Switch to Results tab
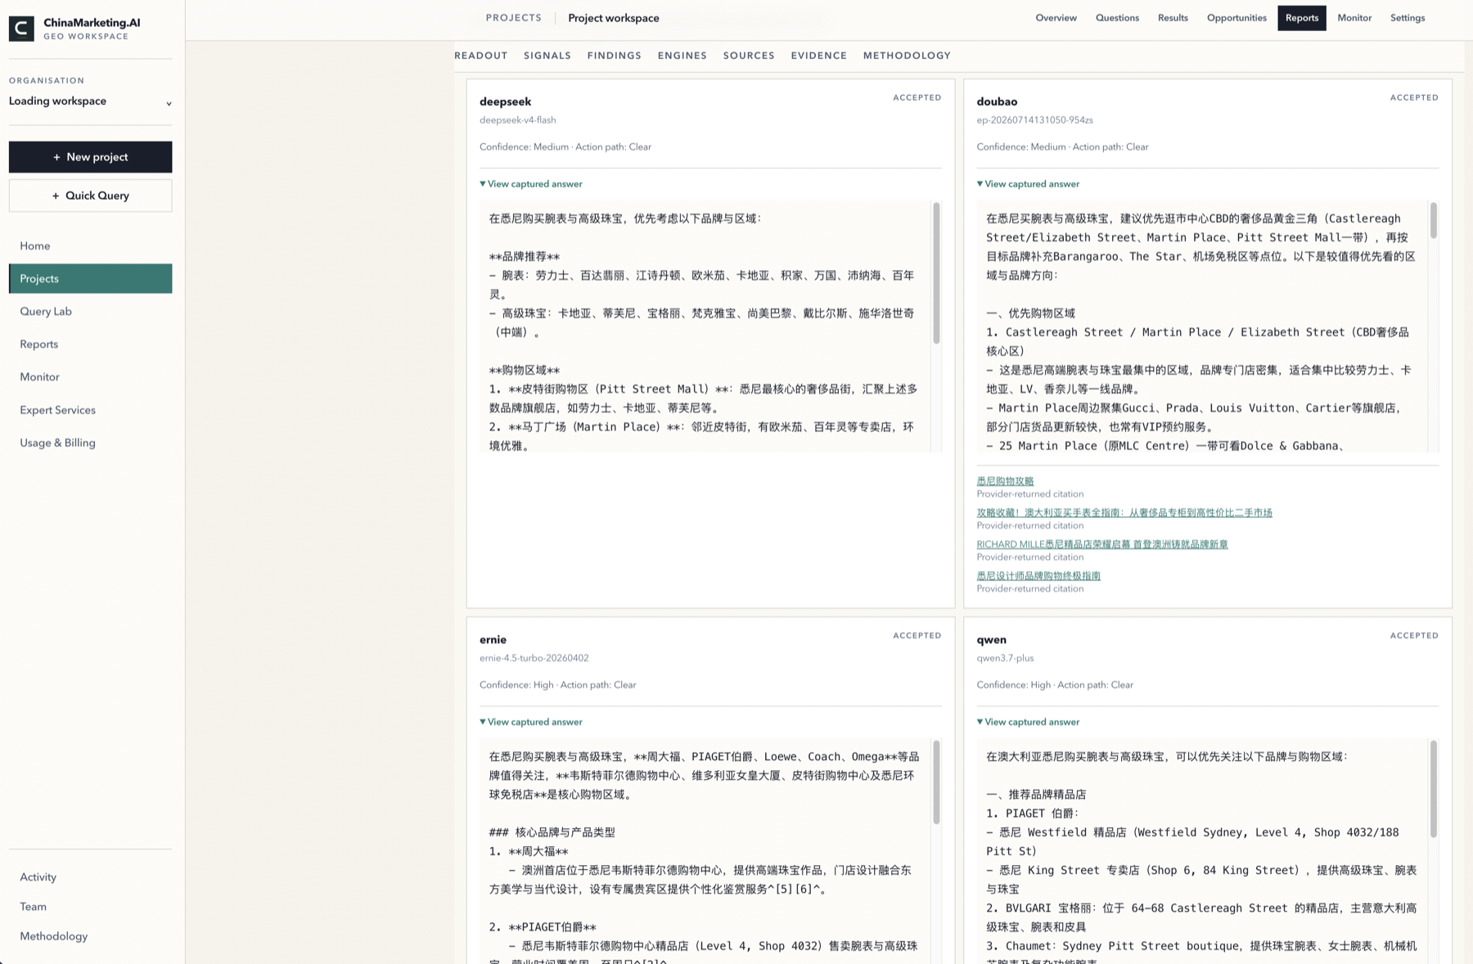Screen dimensions: 1473x964 (x=1173, y=18)
